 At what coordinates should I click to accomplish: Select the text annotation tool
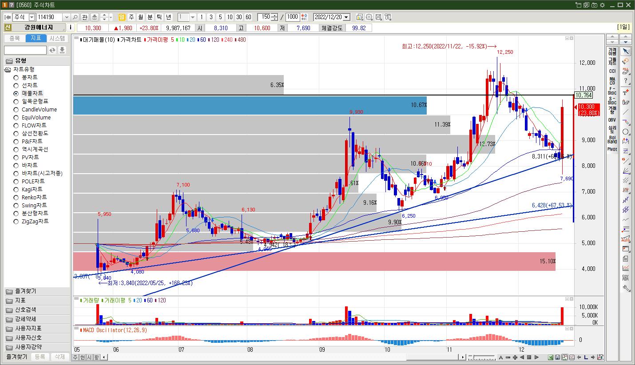point(626,92)
